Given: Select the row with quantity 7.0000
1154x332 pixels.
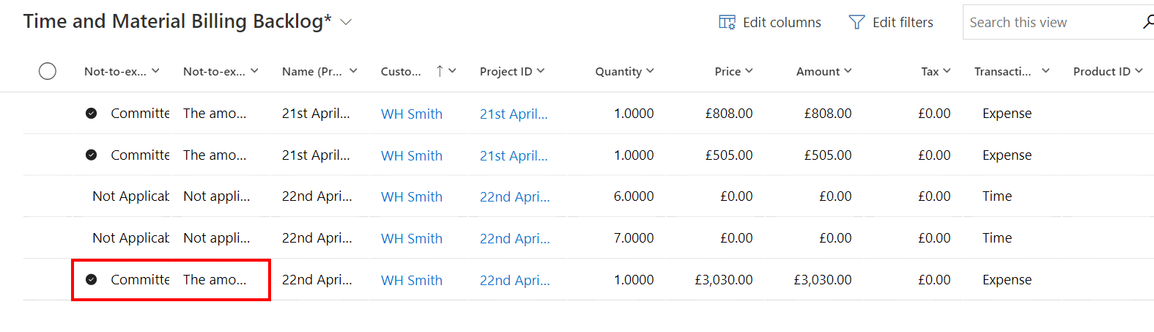Looking at the screenshot, I should point(48,238).
